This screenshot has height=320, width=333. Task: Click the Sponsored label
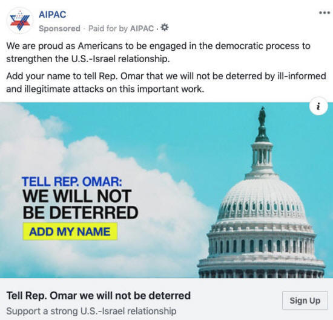[59, 28]
